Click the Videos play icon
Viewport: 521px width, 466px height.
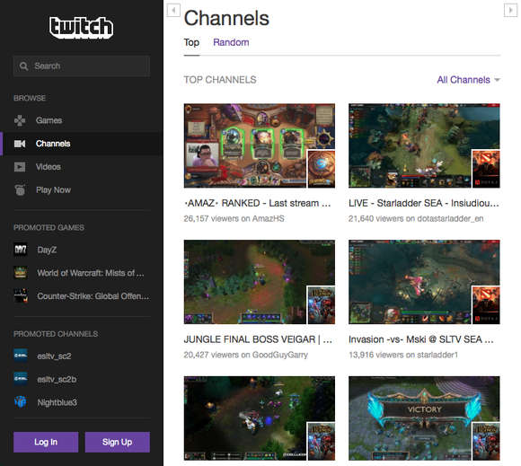tap(20, 167)
